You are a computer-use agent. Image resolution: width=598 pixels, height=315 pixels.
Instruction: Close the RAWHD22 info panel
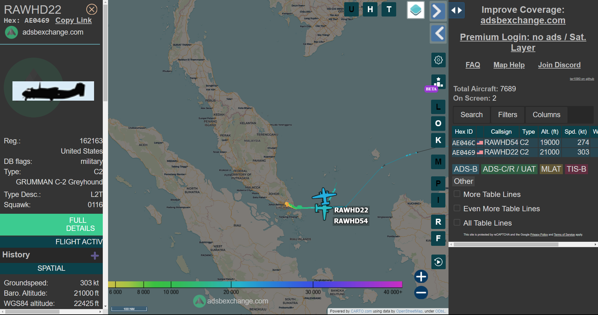coord(92,9)
